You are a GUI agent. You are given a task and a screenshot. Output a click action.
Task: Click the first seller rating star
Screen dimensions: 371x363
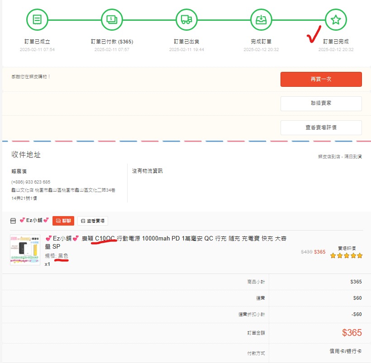click(333, 255)
